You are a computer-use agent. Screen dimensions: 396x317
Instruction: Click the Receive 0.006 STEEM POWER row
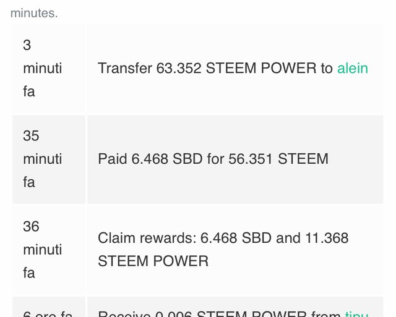pos(235,306)
